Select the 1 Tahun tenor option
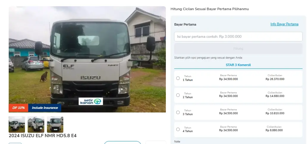Screen dimensions: 307x144 coord(178,78)
